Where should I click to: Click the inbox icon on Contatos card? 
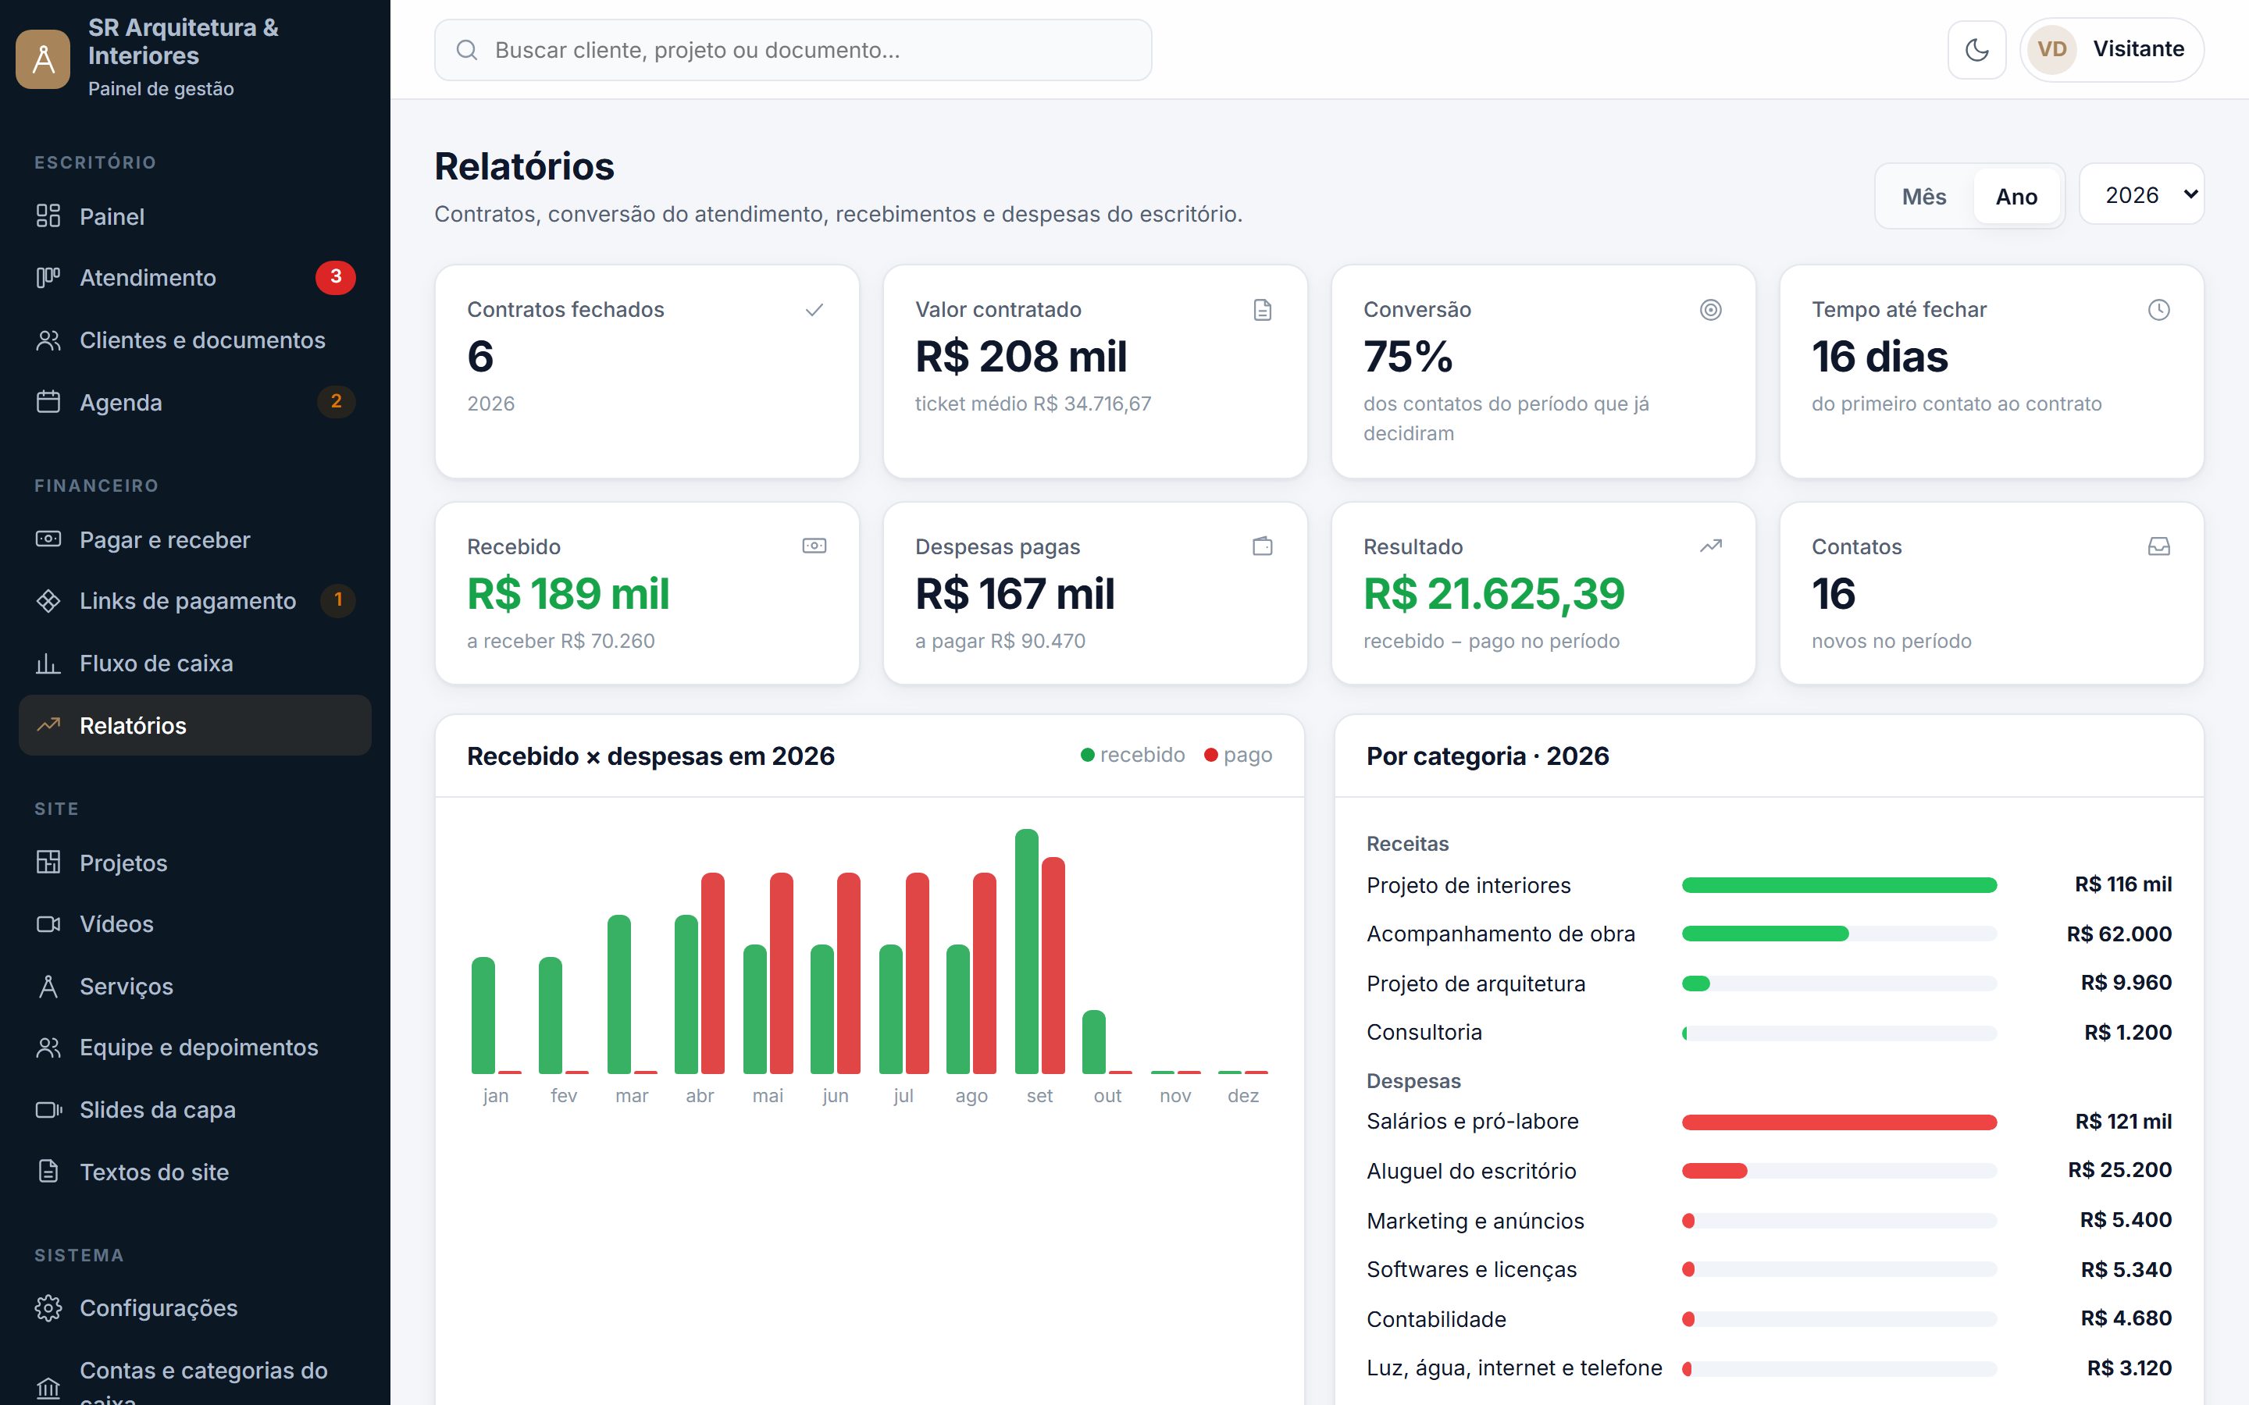[x=2158, y=546]
